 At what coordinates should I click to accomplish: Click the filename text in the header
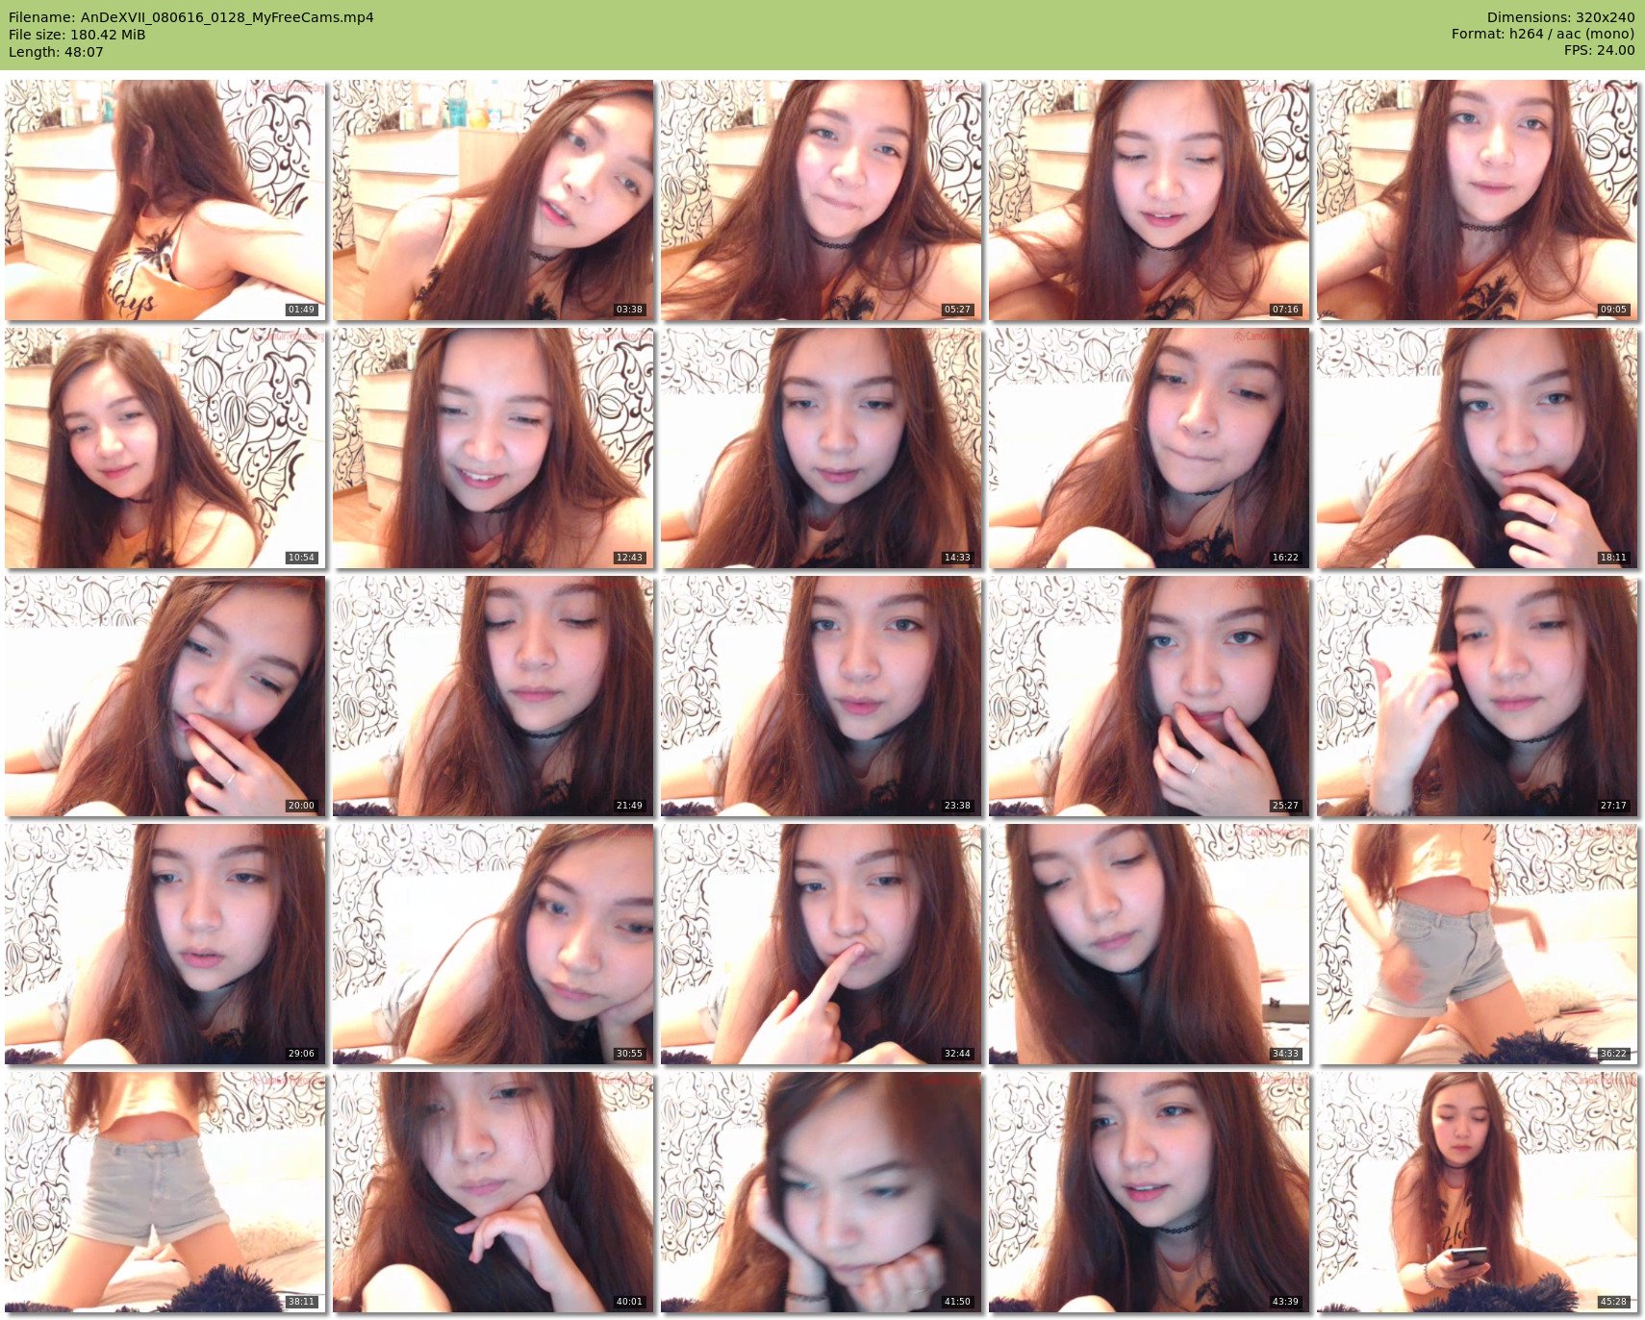[x=190, y=17]
